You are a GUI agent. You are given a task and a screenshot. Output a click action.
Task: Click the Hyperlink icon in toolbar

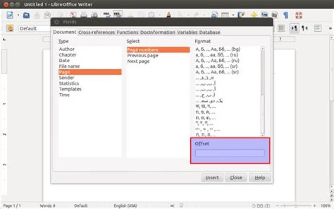pos(214,15)
